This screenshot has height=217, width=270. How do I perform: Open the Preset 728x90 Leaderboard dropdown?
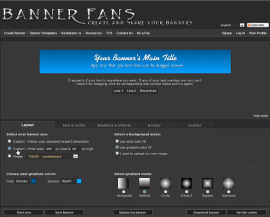coord(52,157)
